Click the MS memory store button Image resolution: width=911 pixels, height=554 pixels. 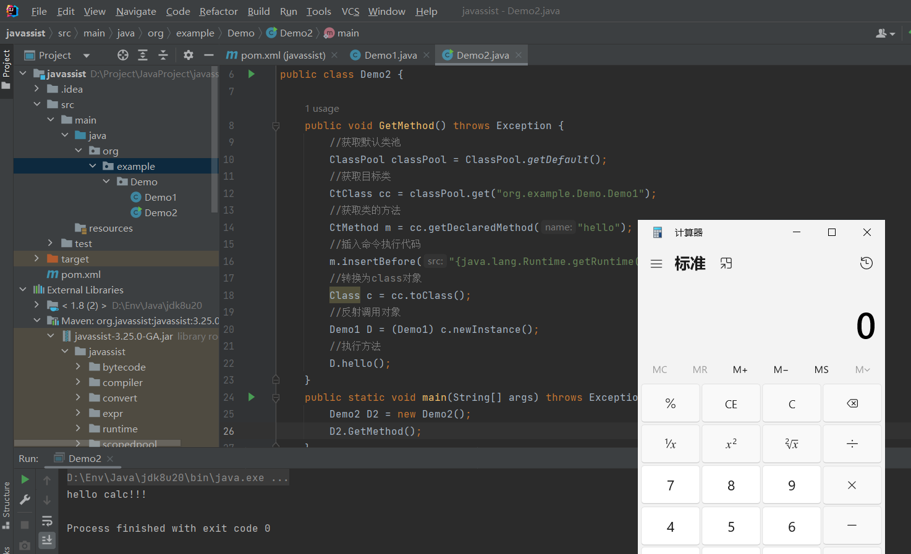pyautogui.click(x=821, y=369)
